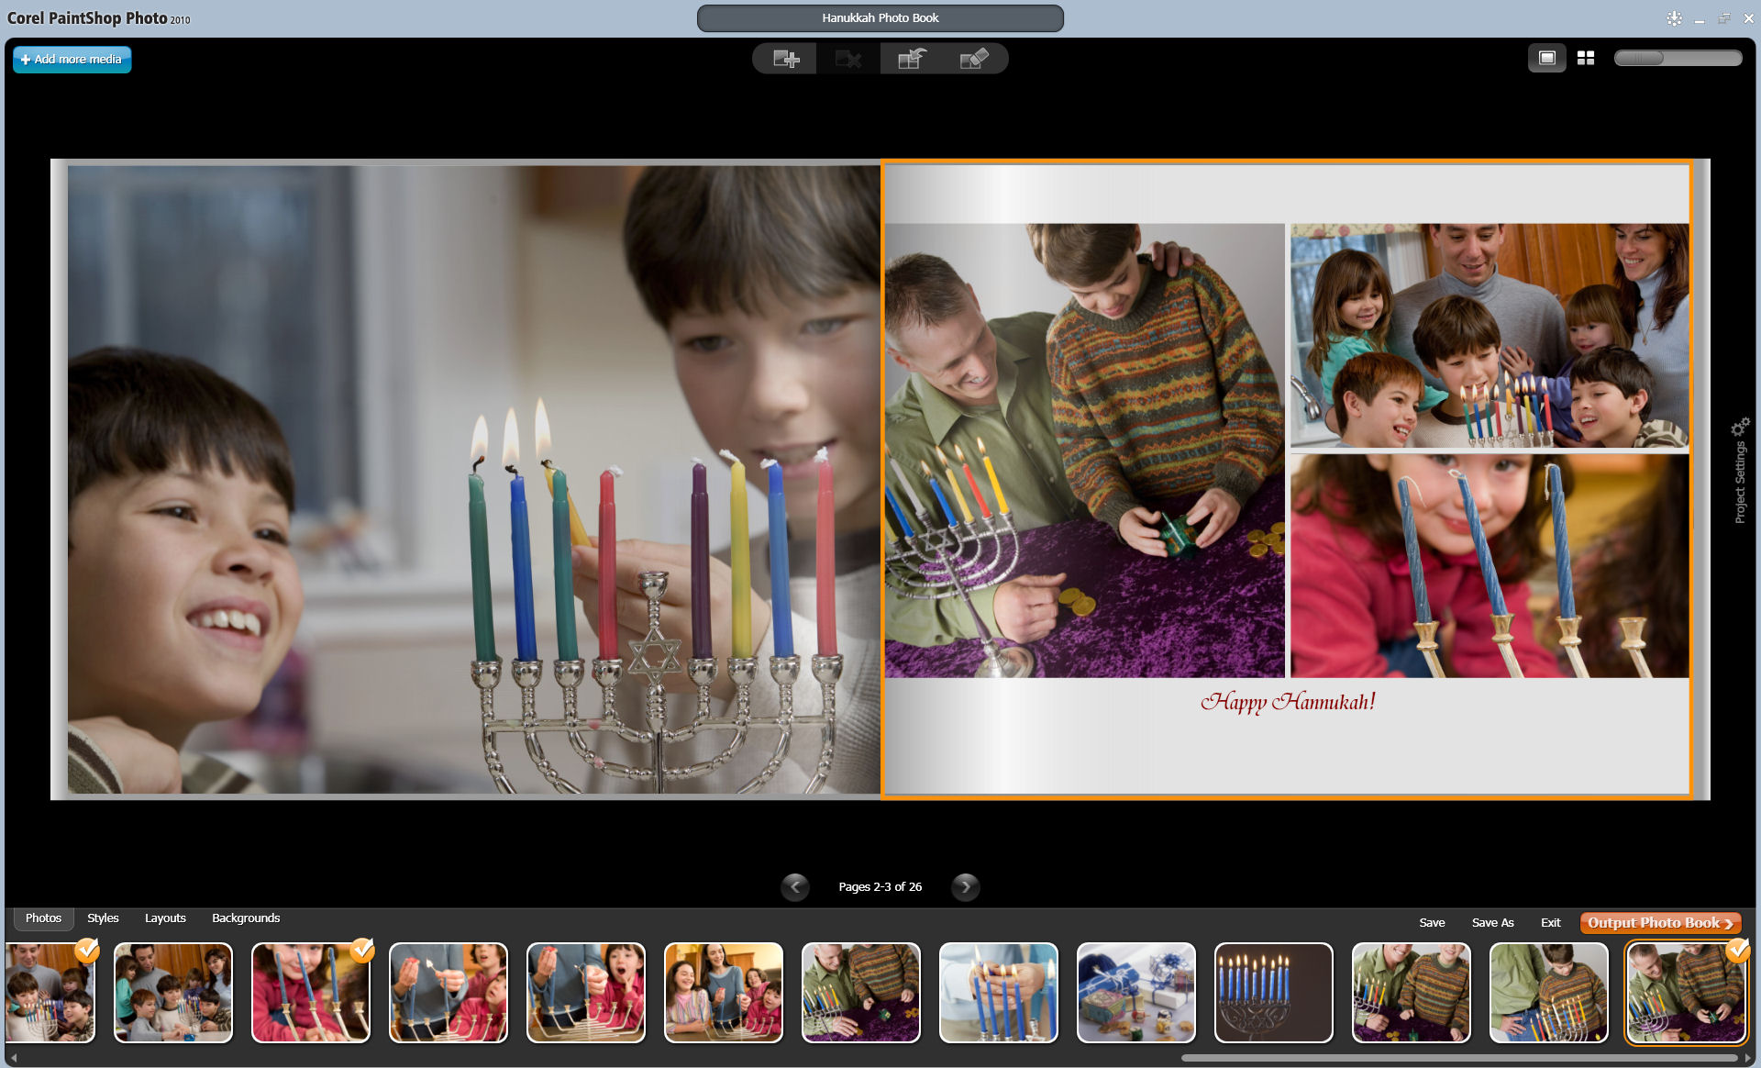Open the Layouts tab

[x=165, y=918]
